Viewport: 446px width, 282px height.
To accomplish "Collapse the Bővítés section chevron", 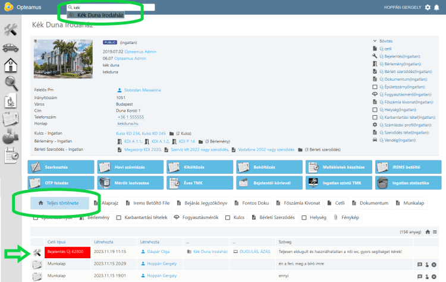I will (x=373, y=40).
